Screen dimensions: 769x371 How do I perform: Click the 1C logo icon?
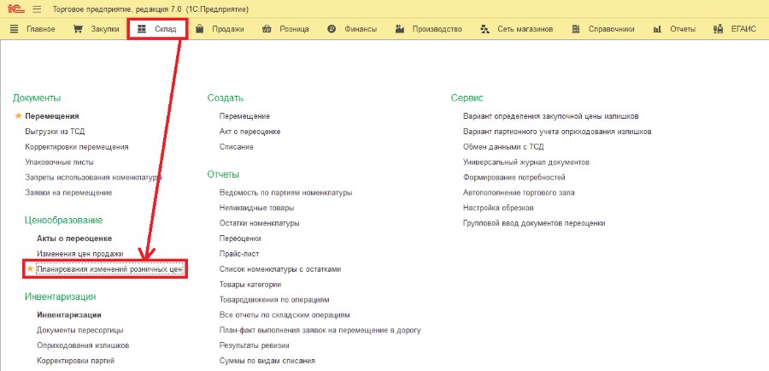[16, 9]
